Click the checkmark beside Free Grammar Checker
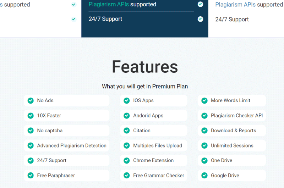 127,176
